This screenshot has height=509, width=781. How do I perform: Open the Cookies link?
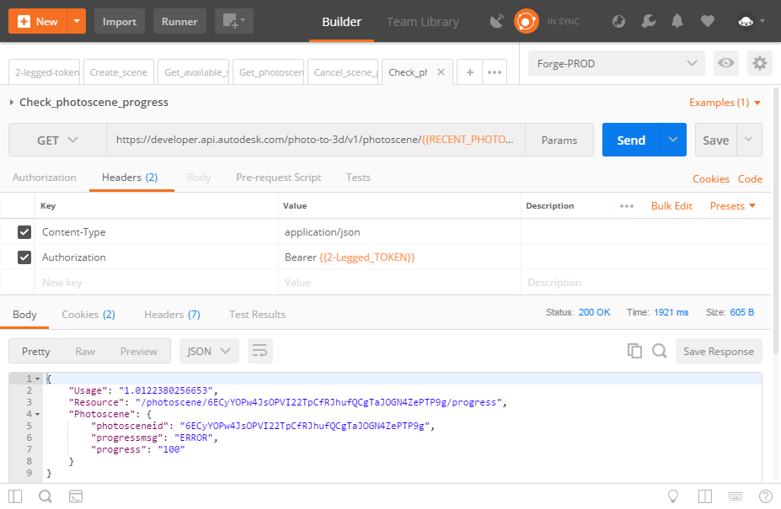pyautogui.click(x=711, y=179)
